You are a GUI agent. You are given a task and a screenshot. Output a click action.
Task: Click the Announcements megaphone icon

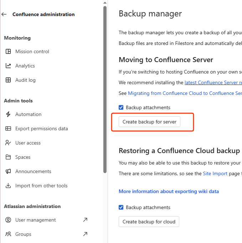8,172
